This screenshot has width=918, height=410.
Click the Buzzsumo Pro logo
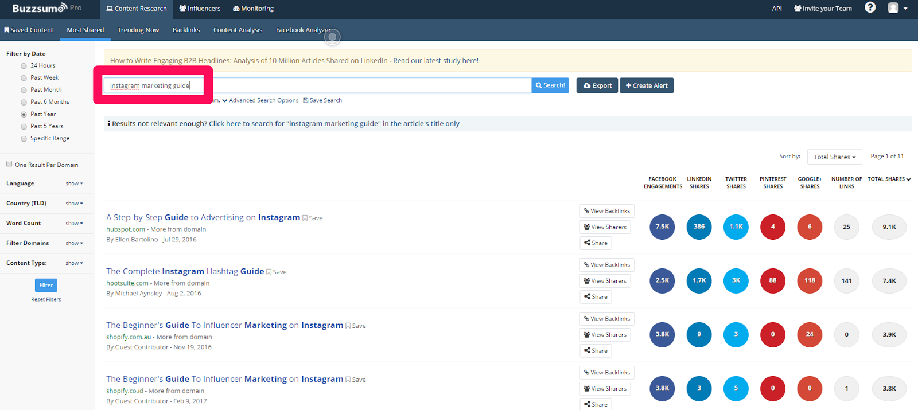tap(47, 8)
